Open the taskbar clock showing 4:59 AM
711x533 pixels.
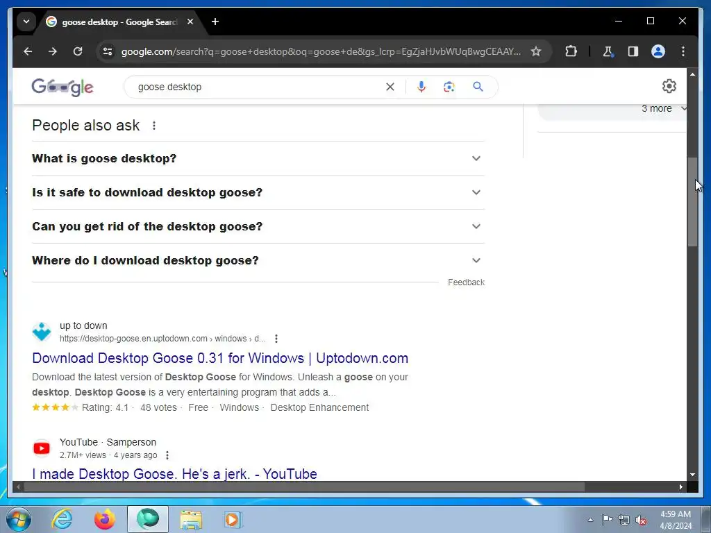click(x=675, y=519)
